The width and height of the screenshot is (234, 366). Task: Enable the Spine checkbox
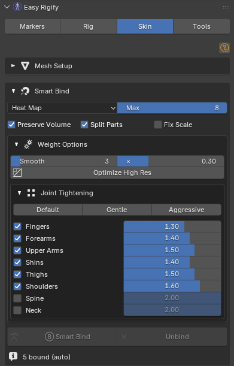point(17,298)
